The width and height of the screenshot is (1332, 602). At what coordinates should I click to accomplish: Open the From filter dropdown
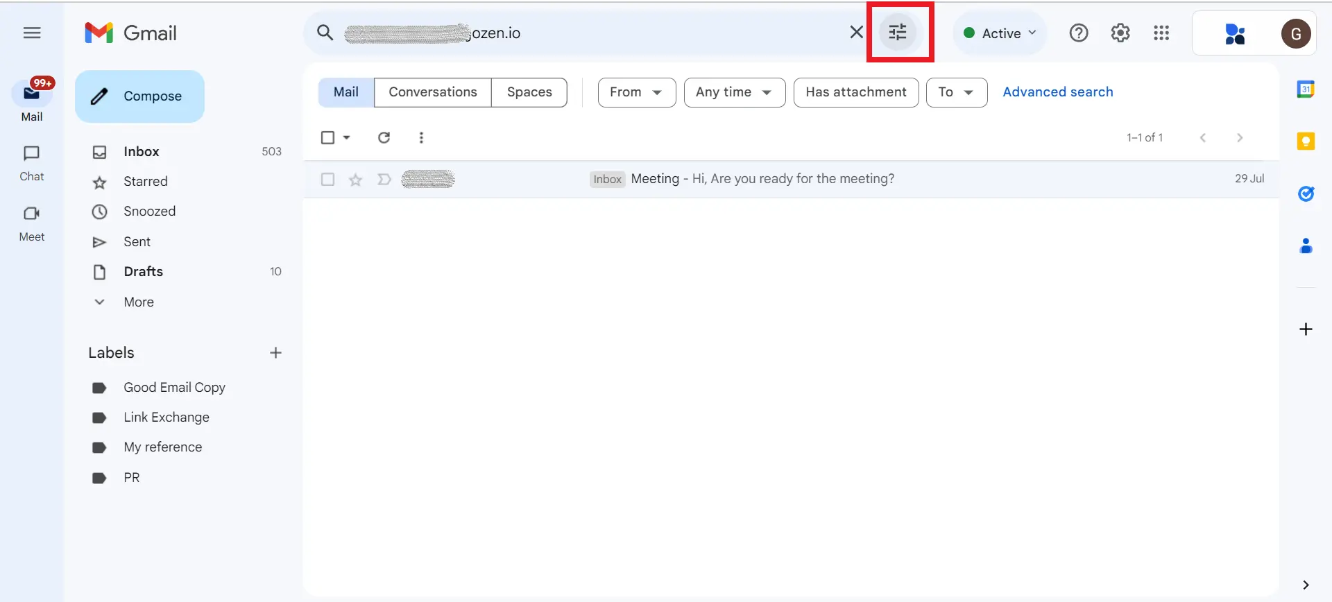(x=637, y=92)
